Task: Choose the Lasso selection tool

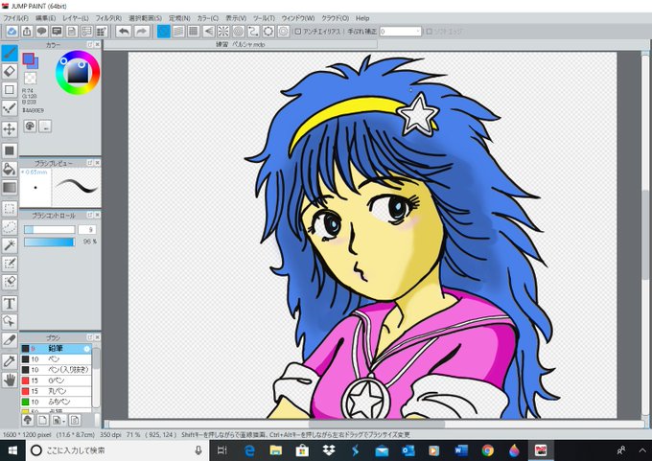Action: click(x=10, y=227)
